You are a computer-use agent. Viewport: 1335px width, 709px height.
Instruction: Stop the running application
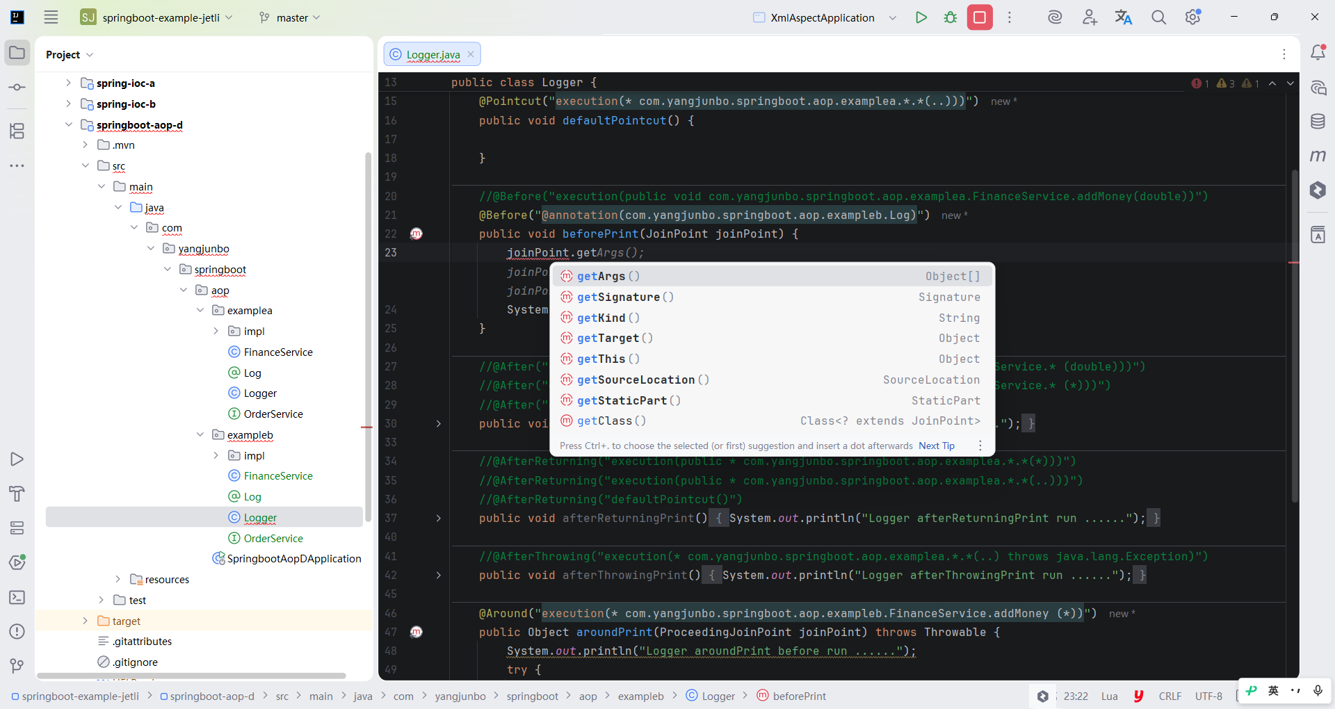click(980, 17)
